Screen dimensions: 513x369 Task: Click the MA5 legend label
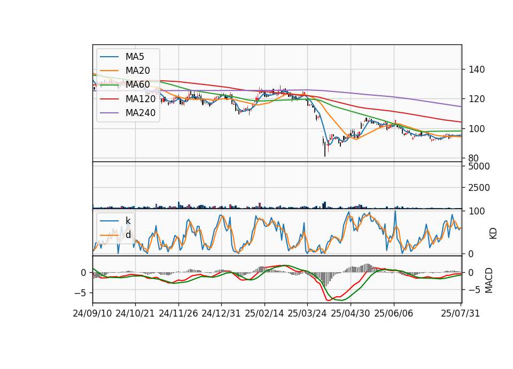click(x=135, y=57)
